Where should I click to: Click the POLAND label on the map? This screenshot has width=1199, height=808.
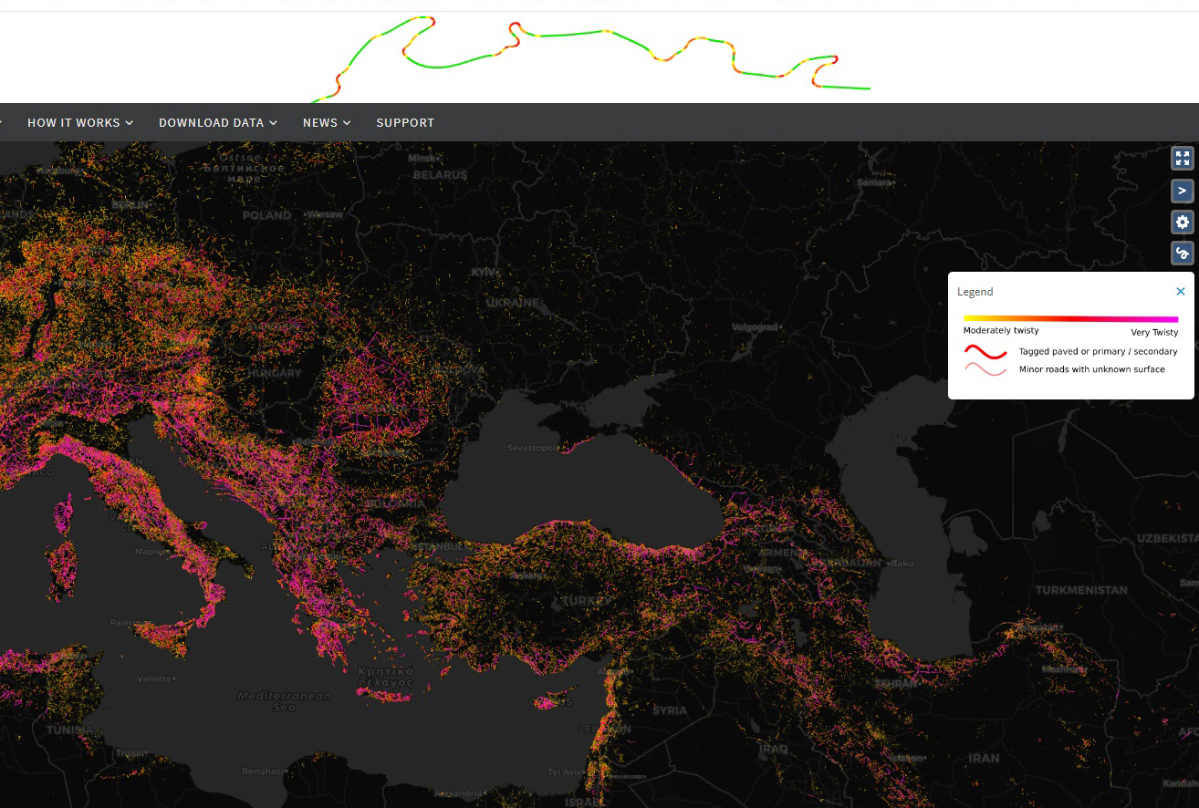(x=266, y=215)
